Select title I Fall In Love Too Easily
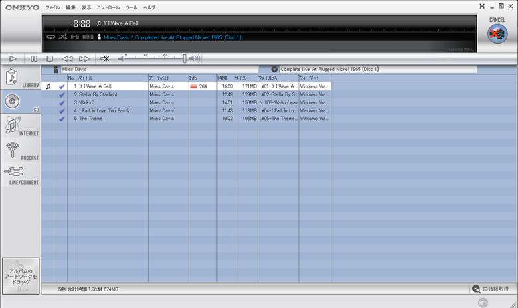 click(x=104, y=111)
